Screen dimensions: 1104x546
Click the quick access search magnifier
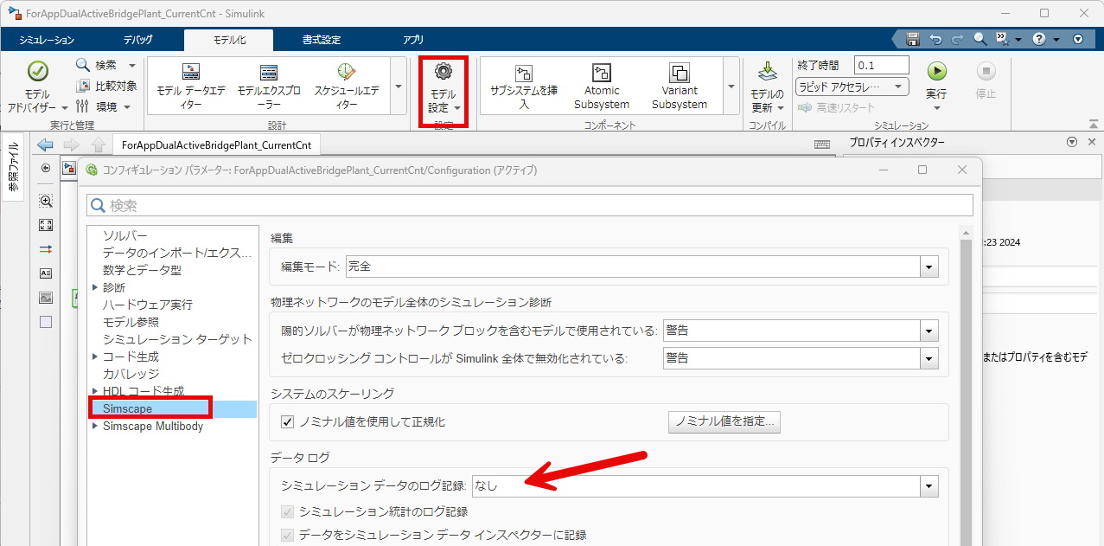pyautogui.click(x=980, y=39)
